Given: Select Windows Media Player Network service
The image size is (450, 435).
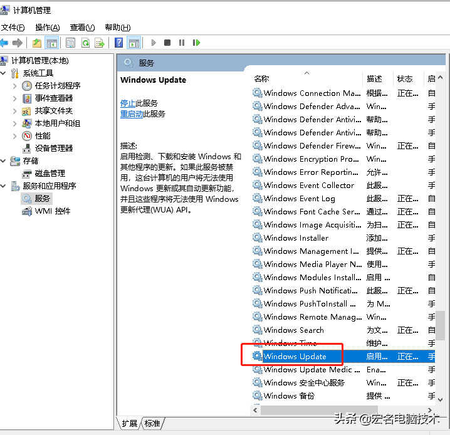Looking at the screenshot, I should 343,265.
